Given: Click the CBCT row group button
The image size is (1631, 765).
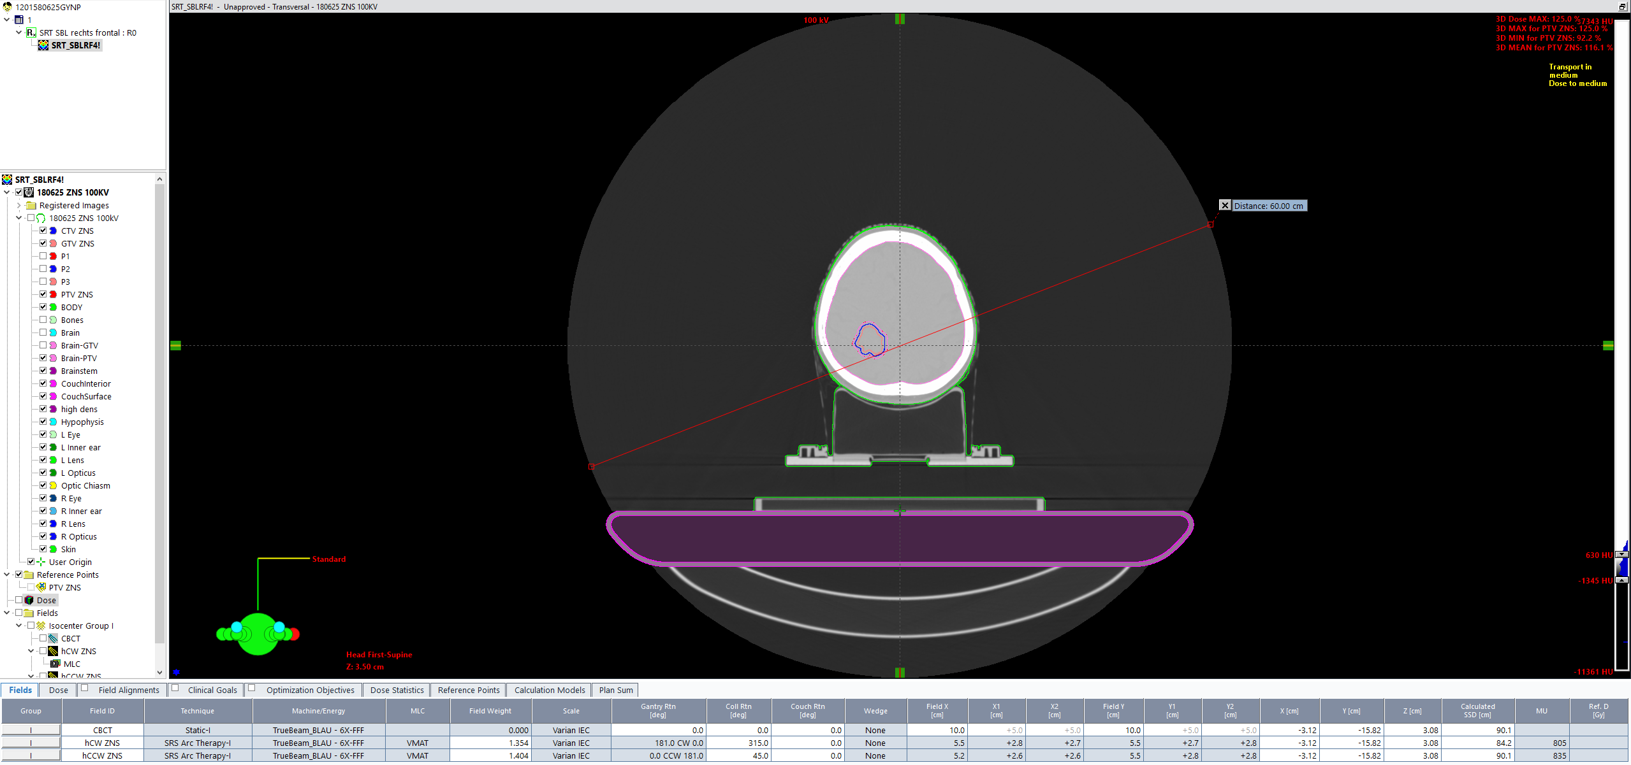Looking at the screenshot, I should [x=31, y=731].
